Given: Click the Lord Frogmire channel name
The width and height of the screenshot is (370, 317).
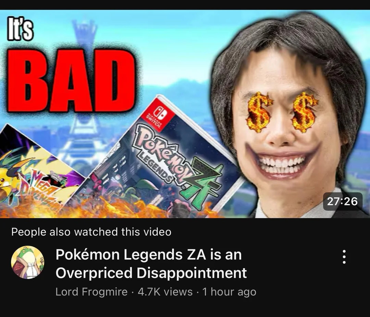Looking at the screenshot, I should [91, 292].
